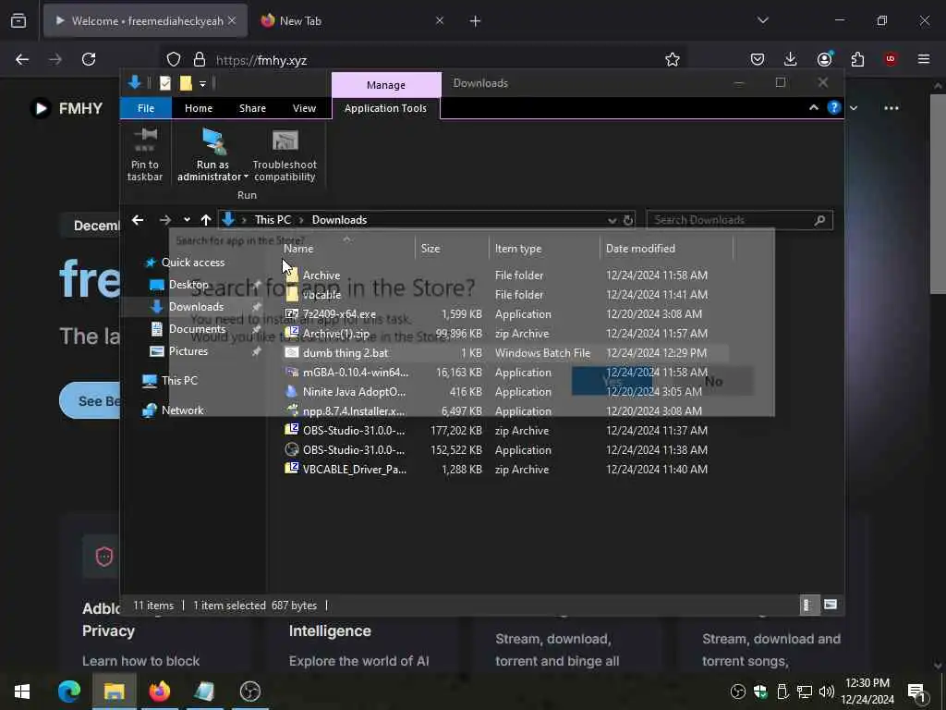Switch to New Tab in Firefox
Viewport: 946px width, 710px height.
[353, 21]
